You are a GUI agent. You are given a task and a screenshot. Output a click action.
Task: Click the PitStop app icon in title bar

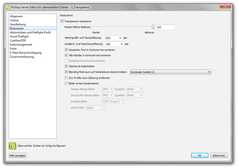click(x=8, y=7)
